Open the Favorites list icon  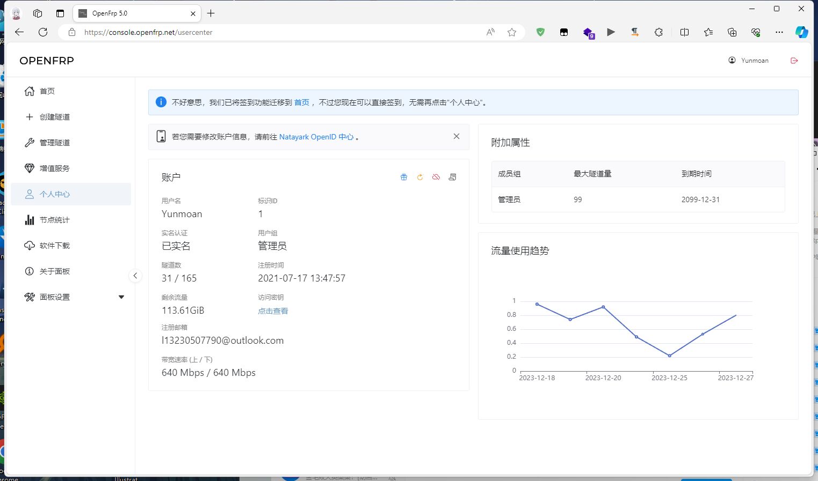point(708,32)
